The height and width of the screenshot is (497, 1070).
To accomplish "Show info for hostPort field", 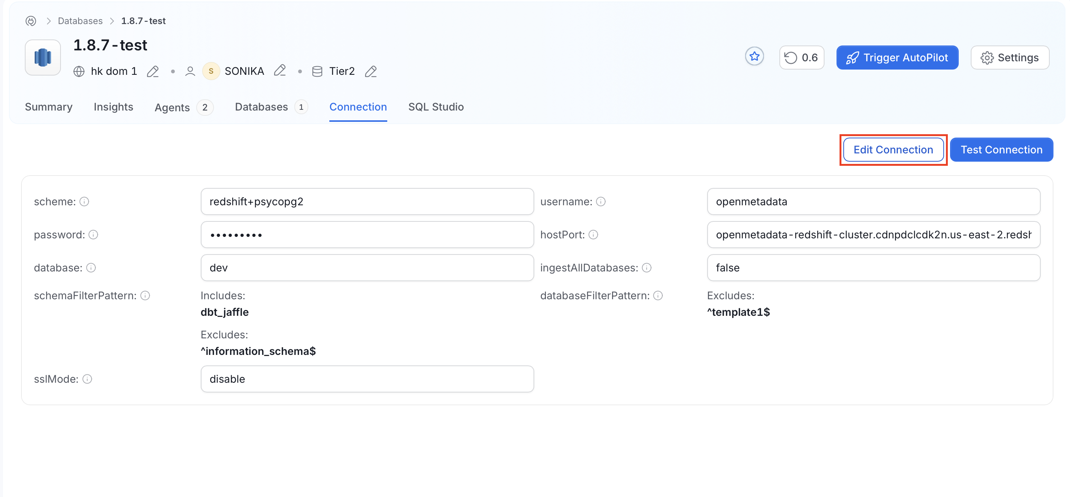I will pos(593,235).
